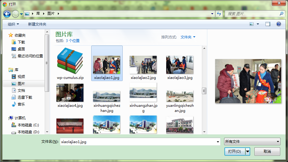Image resolution: width=288 pixels, height=162 pixels.
Task: Click navigation pane scrollbar up arrow
Action: (x=47, y=32)
